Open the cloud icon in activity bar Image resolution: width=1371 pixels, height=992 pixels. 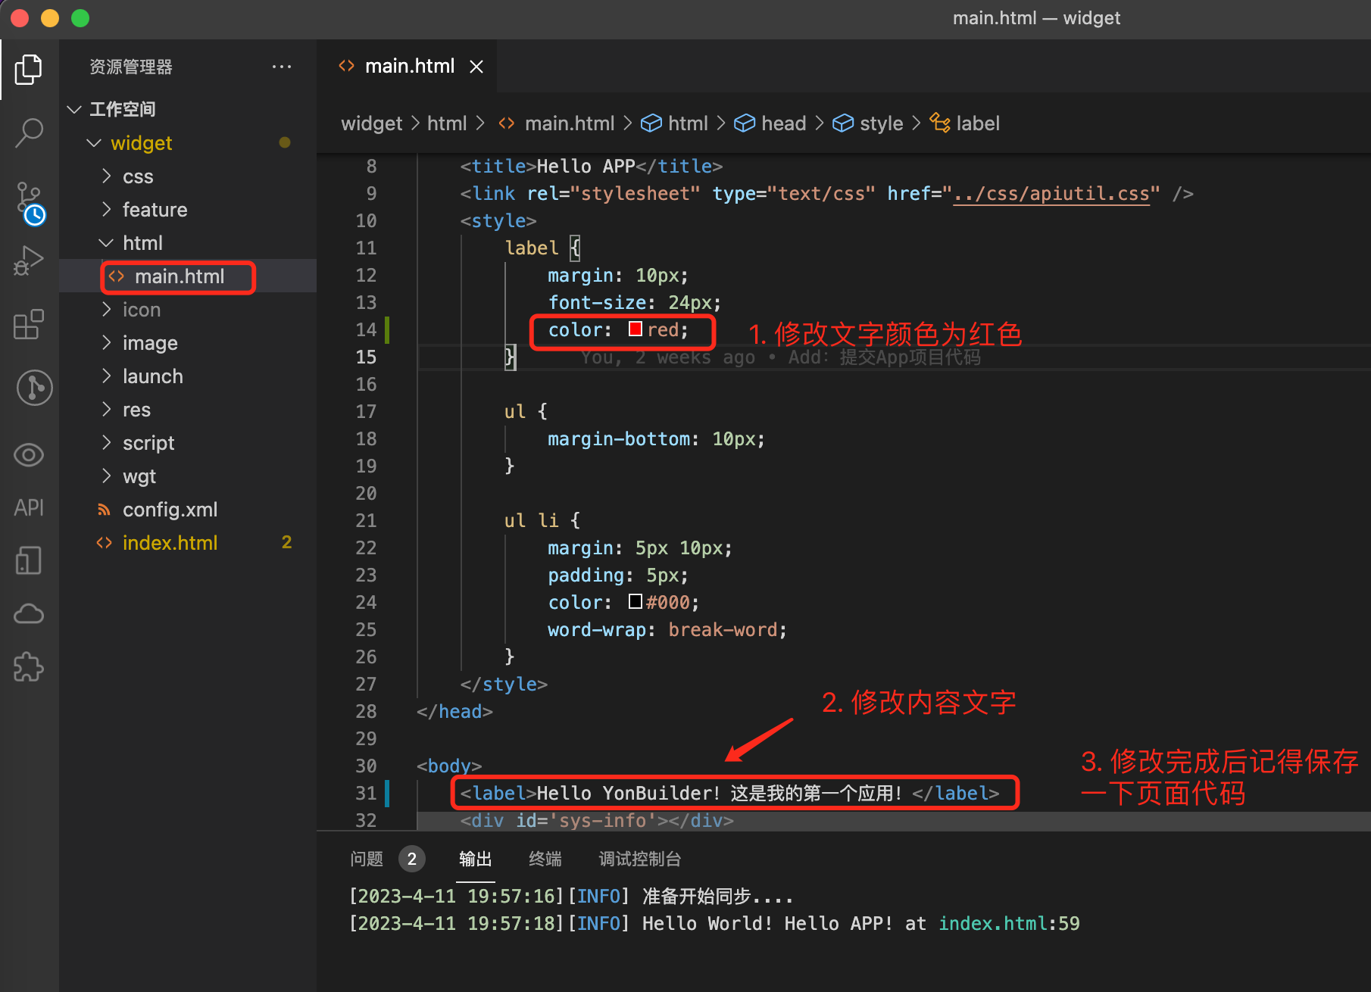point(29,613)
